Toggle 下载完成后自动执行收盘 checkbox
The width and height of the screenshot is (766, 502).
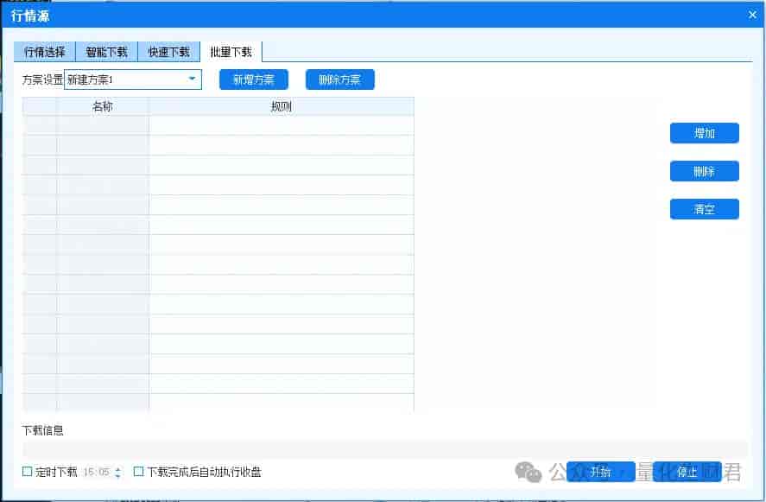coord(139,472)
